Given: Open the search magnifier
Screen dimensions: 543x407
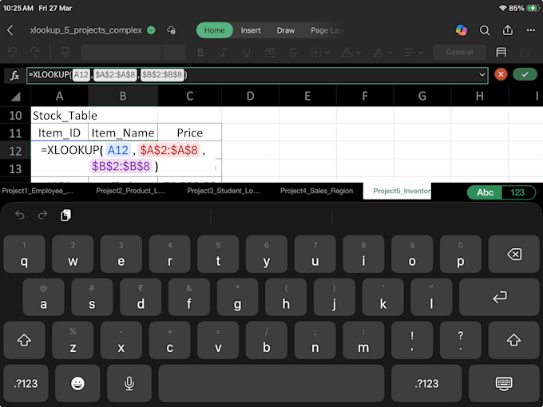Looking at the screenshot, I should (x=485, y=30).
